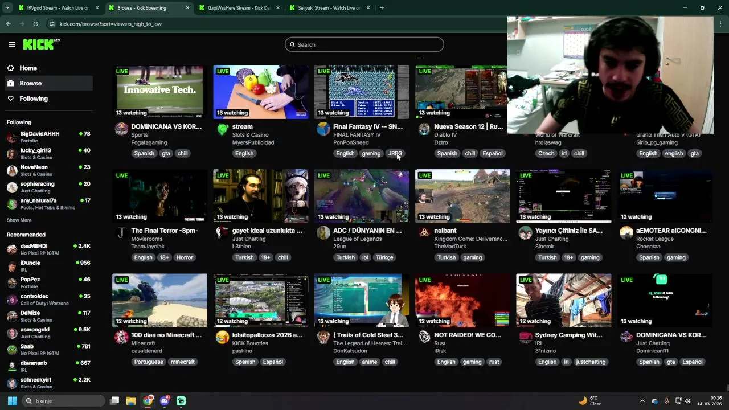The height and width of the screenshot is (410, 729).
Task: Click Horror tag under TeamJayniak stream
Action: point(185,257)
